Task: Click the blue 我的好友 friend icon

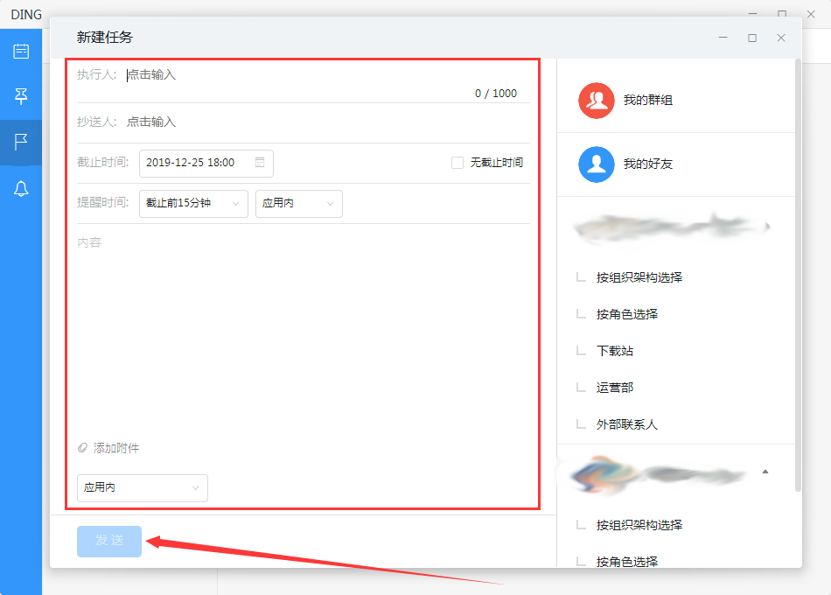Action: pos(596,164)
